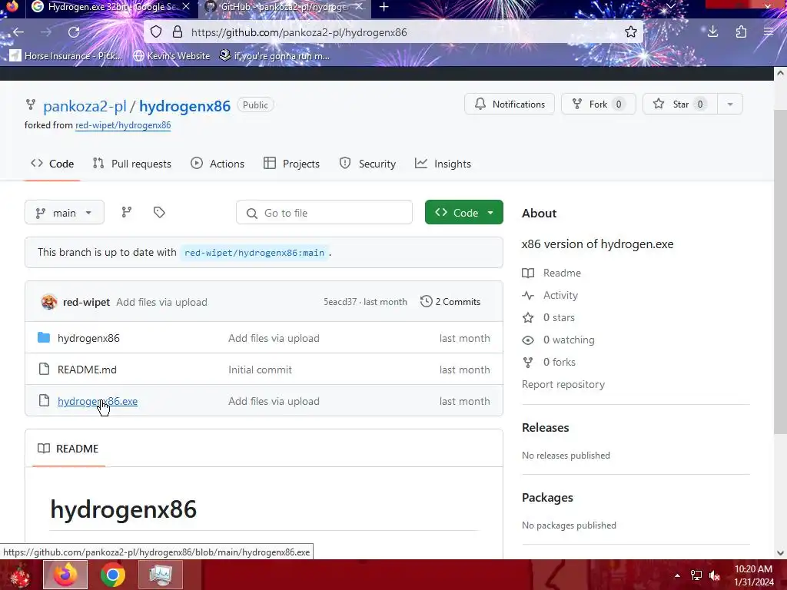Bookmark this page with the star icon

tap(631, 32)
